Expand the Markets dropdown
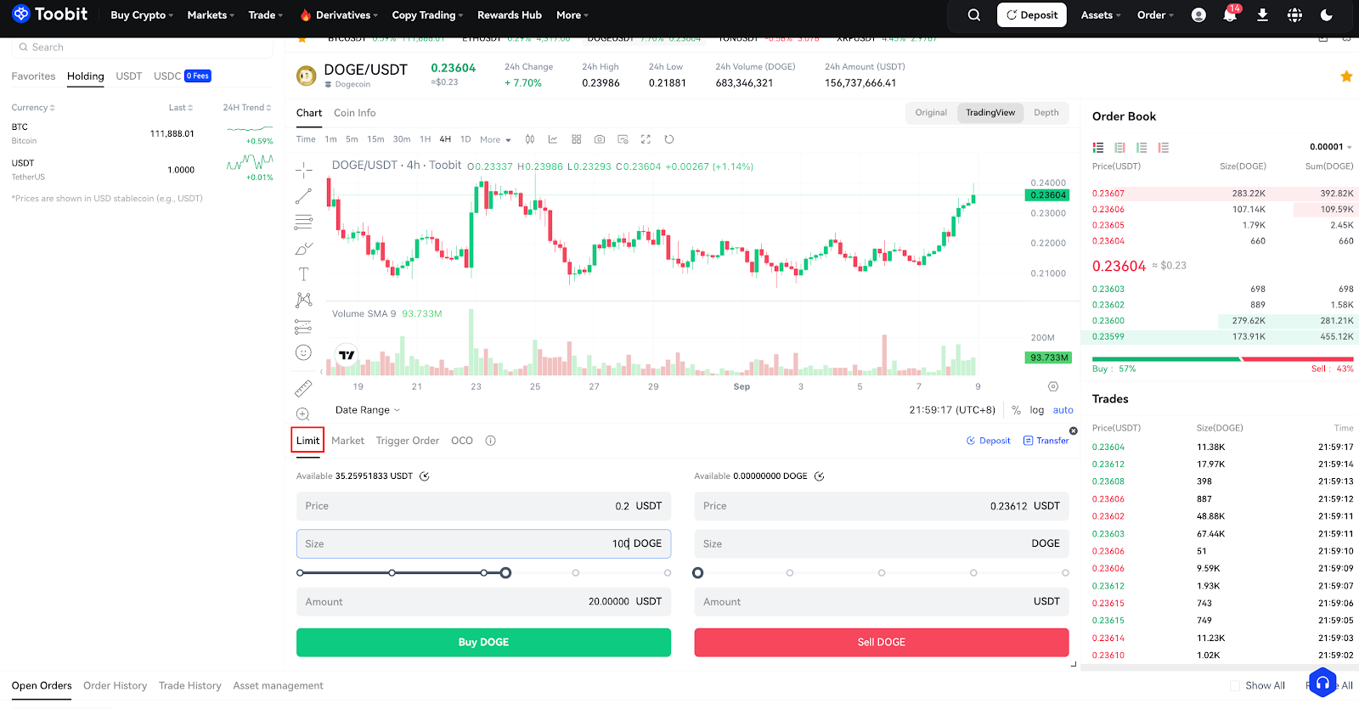1359x709 pixels. [211, 15]
